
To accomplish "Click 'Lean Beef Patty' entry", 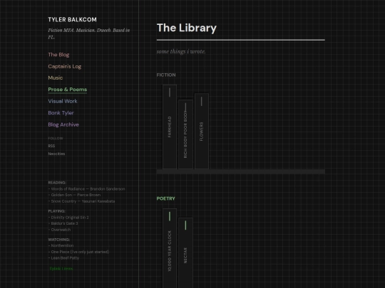I will [63, 258].
